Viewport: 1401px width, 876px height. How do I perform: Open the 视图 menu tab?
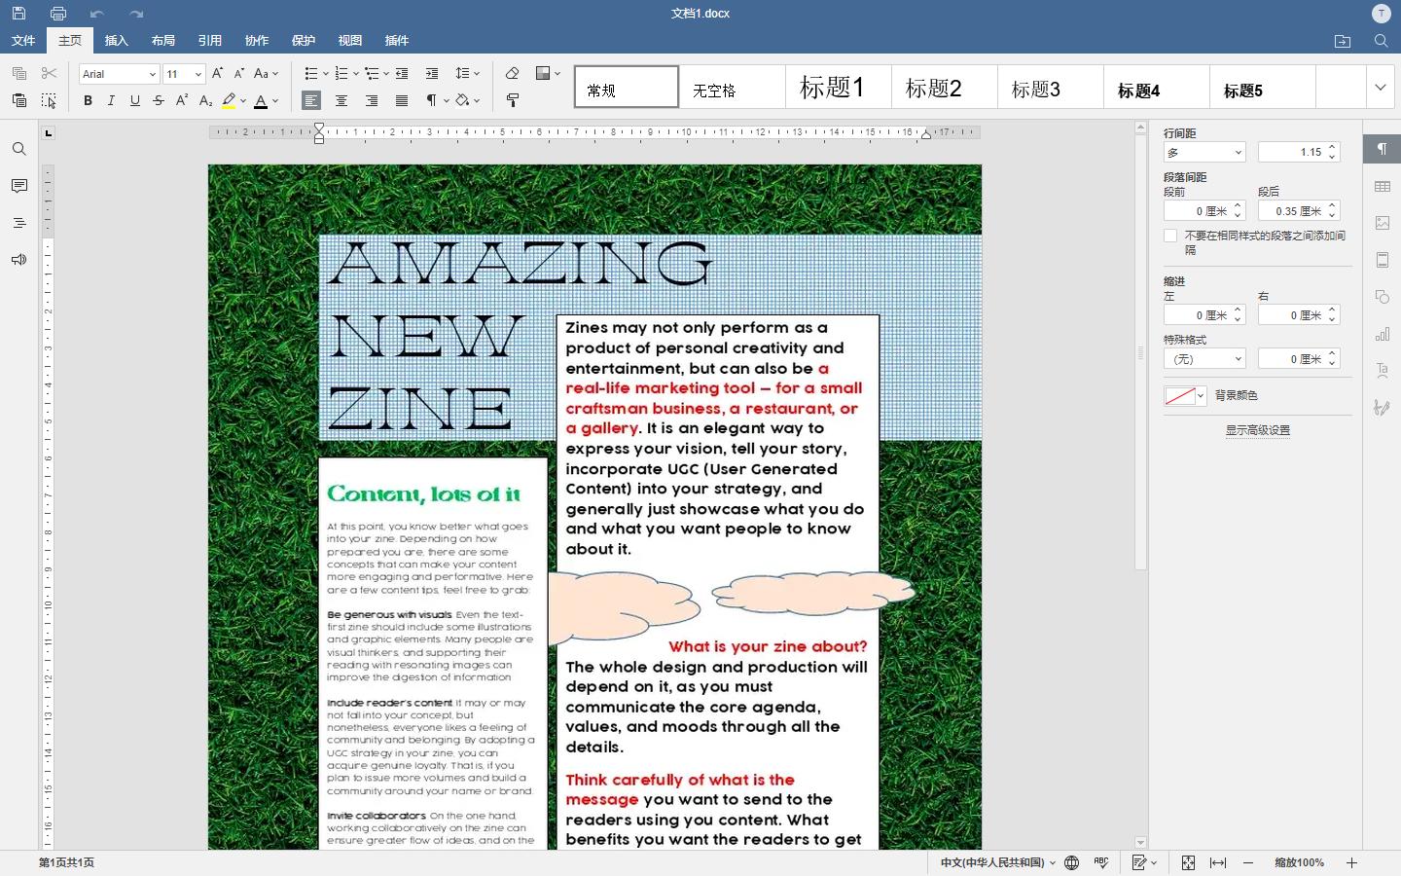pyautogui.click(x=349, y=40)
